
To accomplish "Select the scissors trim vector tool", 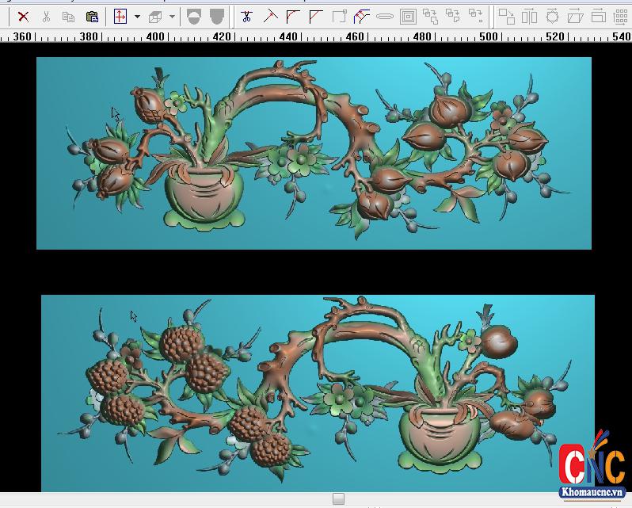I will [x=247, y=16].
